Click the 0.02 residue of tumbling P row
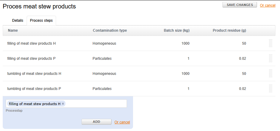This screenshot has width=280, height=131. 242,89
